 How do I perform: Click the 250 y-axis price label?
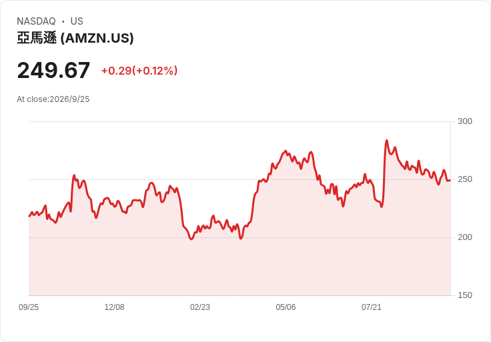click(465, 179)
